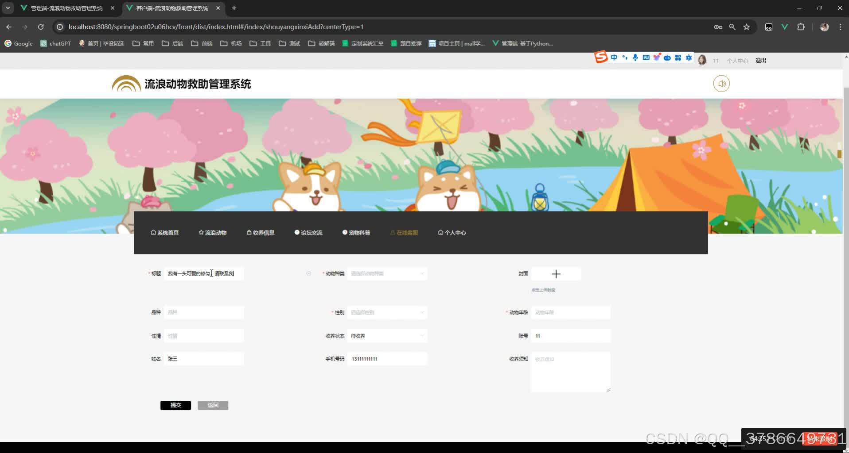The image size is (849, 453).
Task: Expand the 动物种类 dropdown
Action: point(387,273)
